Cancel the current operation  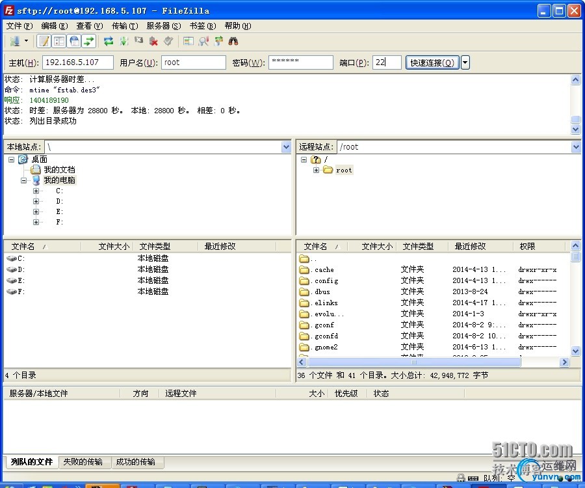139,40
